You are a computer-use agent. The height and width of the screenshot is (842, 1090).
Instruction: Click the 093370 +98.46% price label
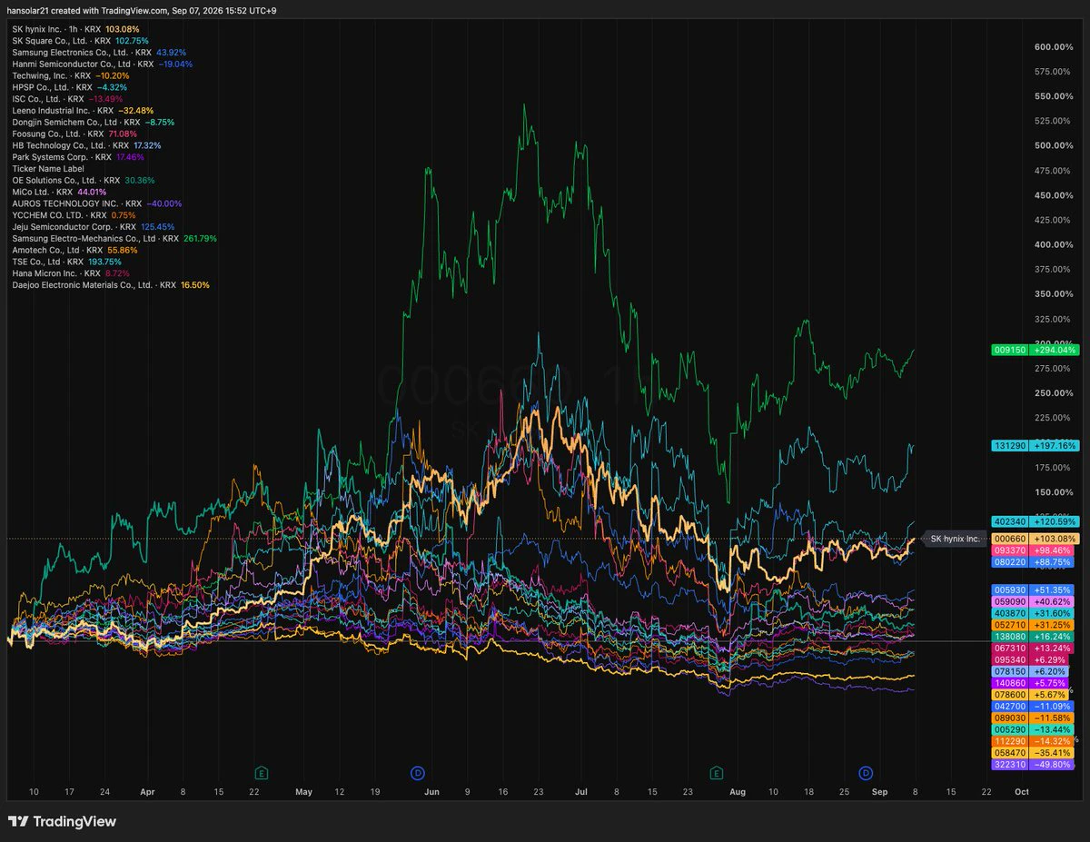click(x=1035, y=550)
